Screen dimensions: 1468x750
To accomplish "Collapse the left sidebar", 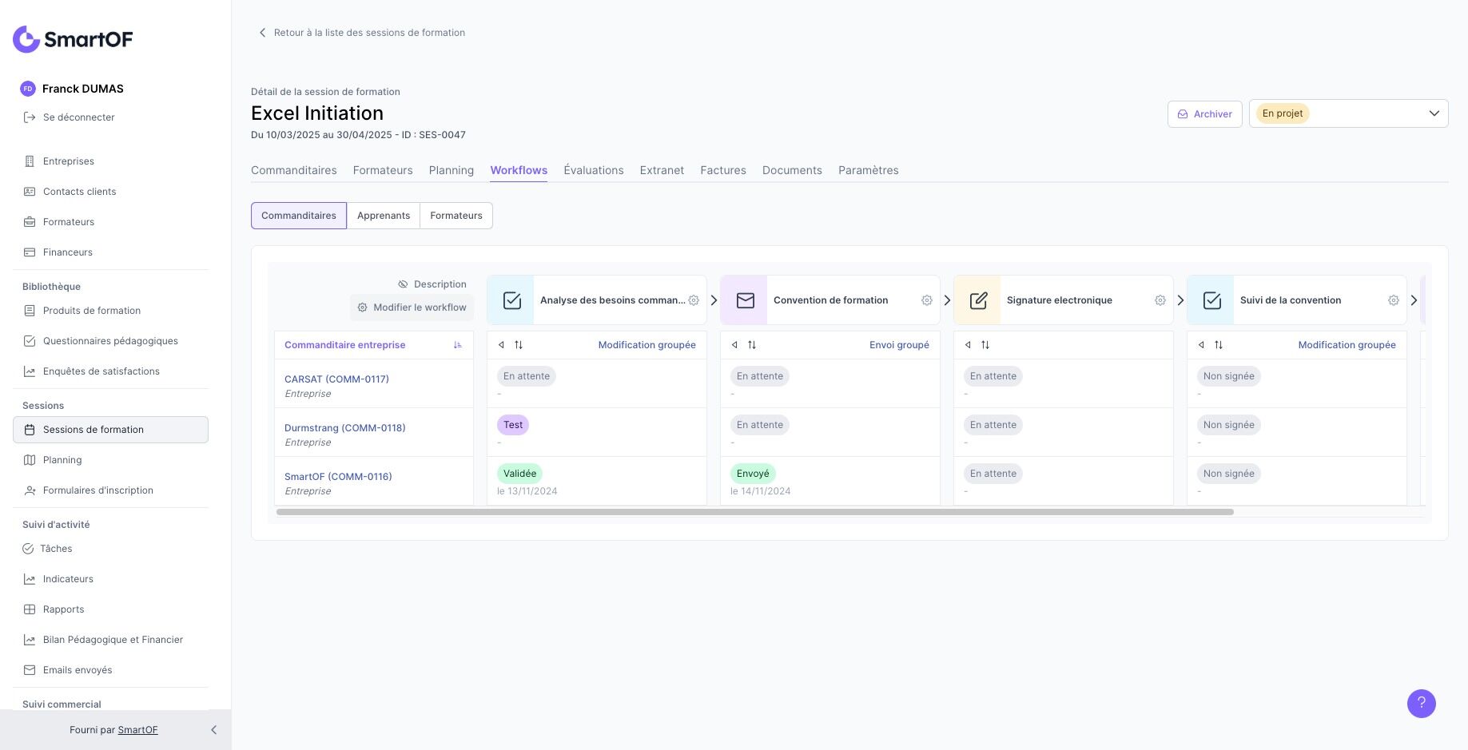I will (213, 730).
